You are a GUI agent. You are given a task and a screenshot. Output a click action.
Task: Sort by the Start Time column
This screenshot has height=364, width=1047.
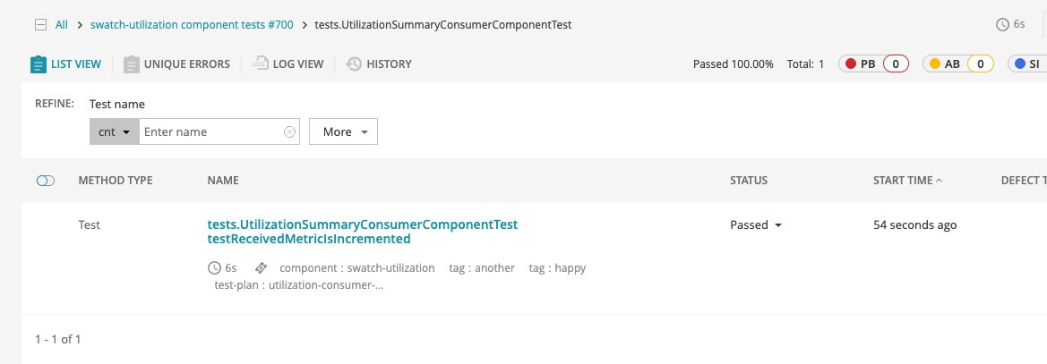[x=907, y=181]
